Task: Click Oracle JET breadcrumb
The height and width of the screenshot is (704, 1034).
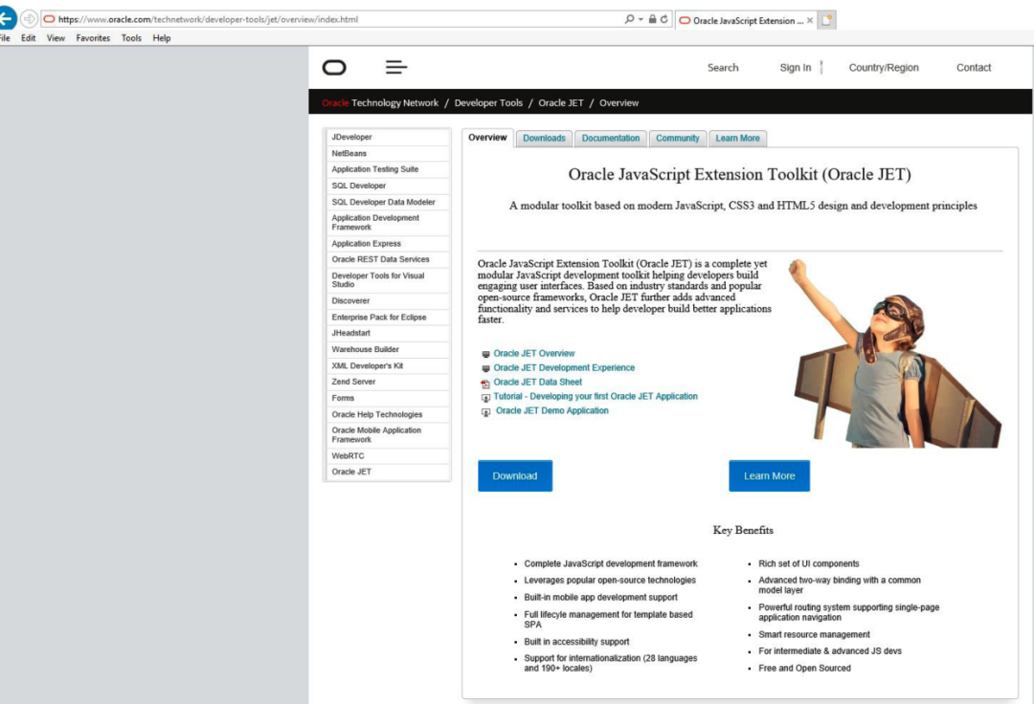Action: tap(560, 102)
